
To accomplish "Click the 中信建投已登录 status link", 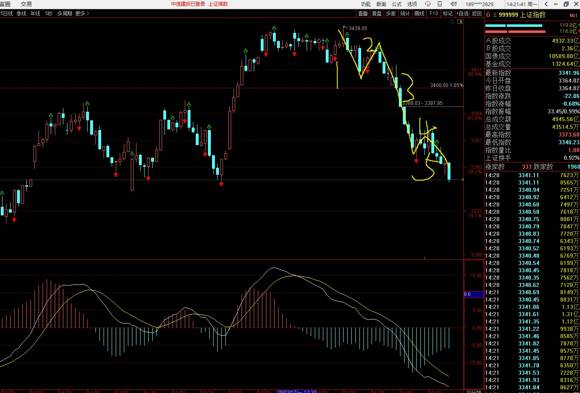I will click(188, 4).
